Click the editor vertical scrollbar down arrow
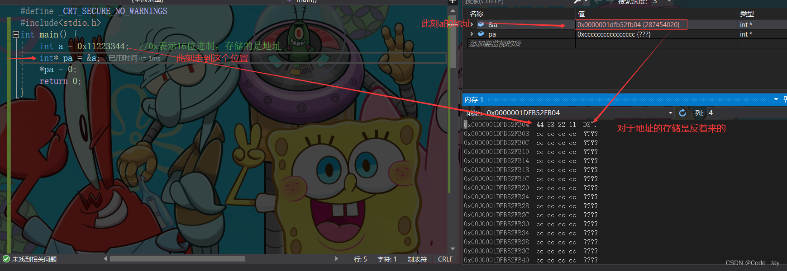Viewport: 787px width, 271px height. (453, 249)
